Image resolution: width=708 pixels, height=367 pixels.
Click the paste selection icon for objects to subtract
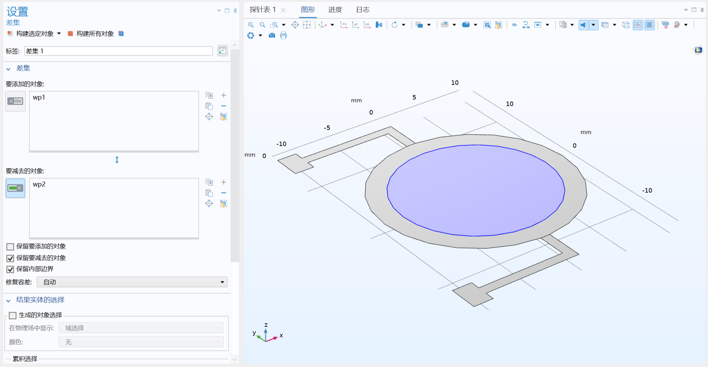[x=209, y=193]
